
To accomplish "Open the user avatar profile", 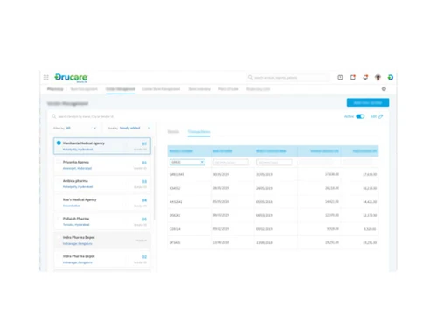I will [378, 77].
